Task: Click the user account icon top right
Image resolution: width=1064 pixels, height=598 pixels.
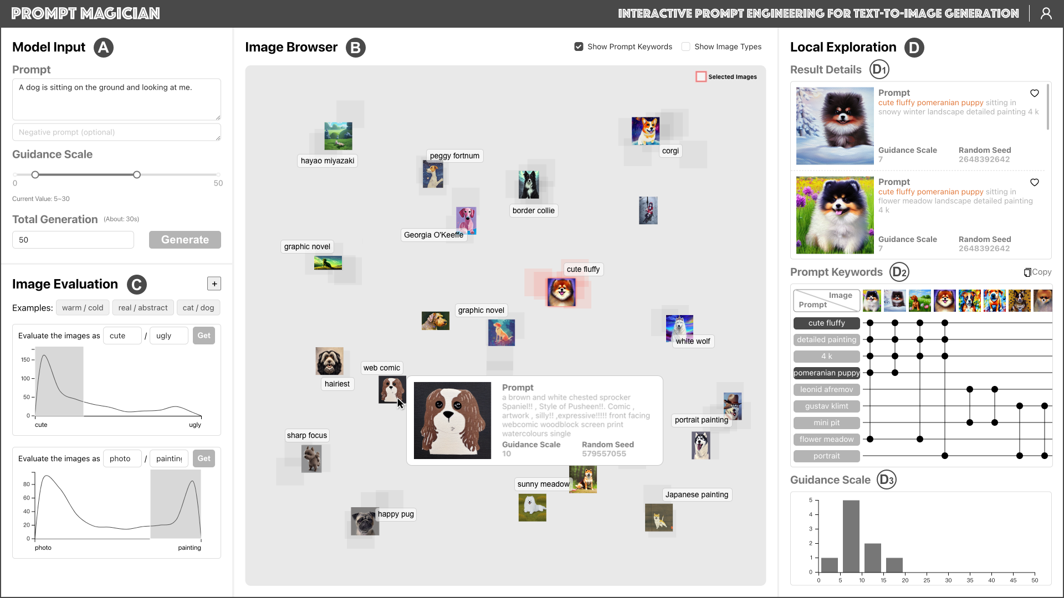Action: (1046, 13)
